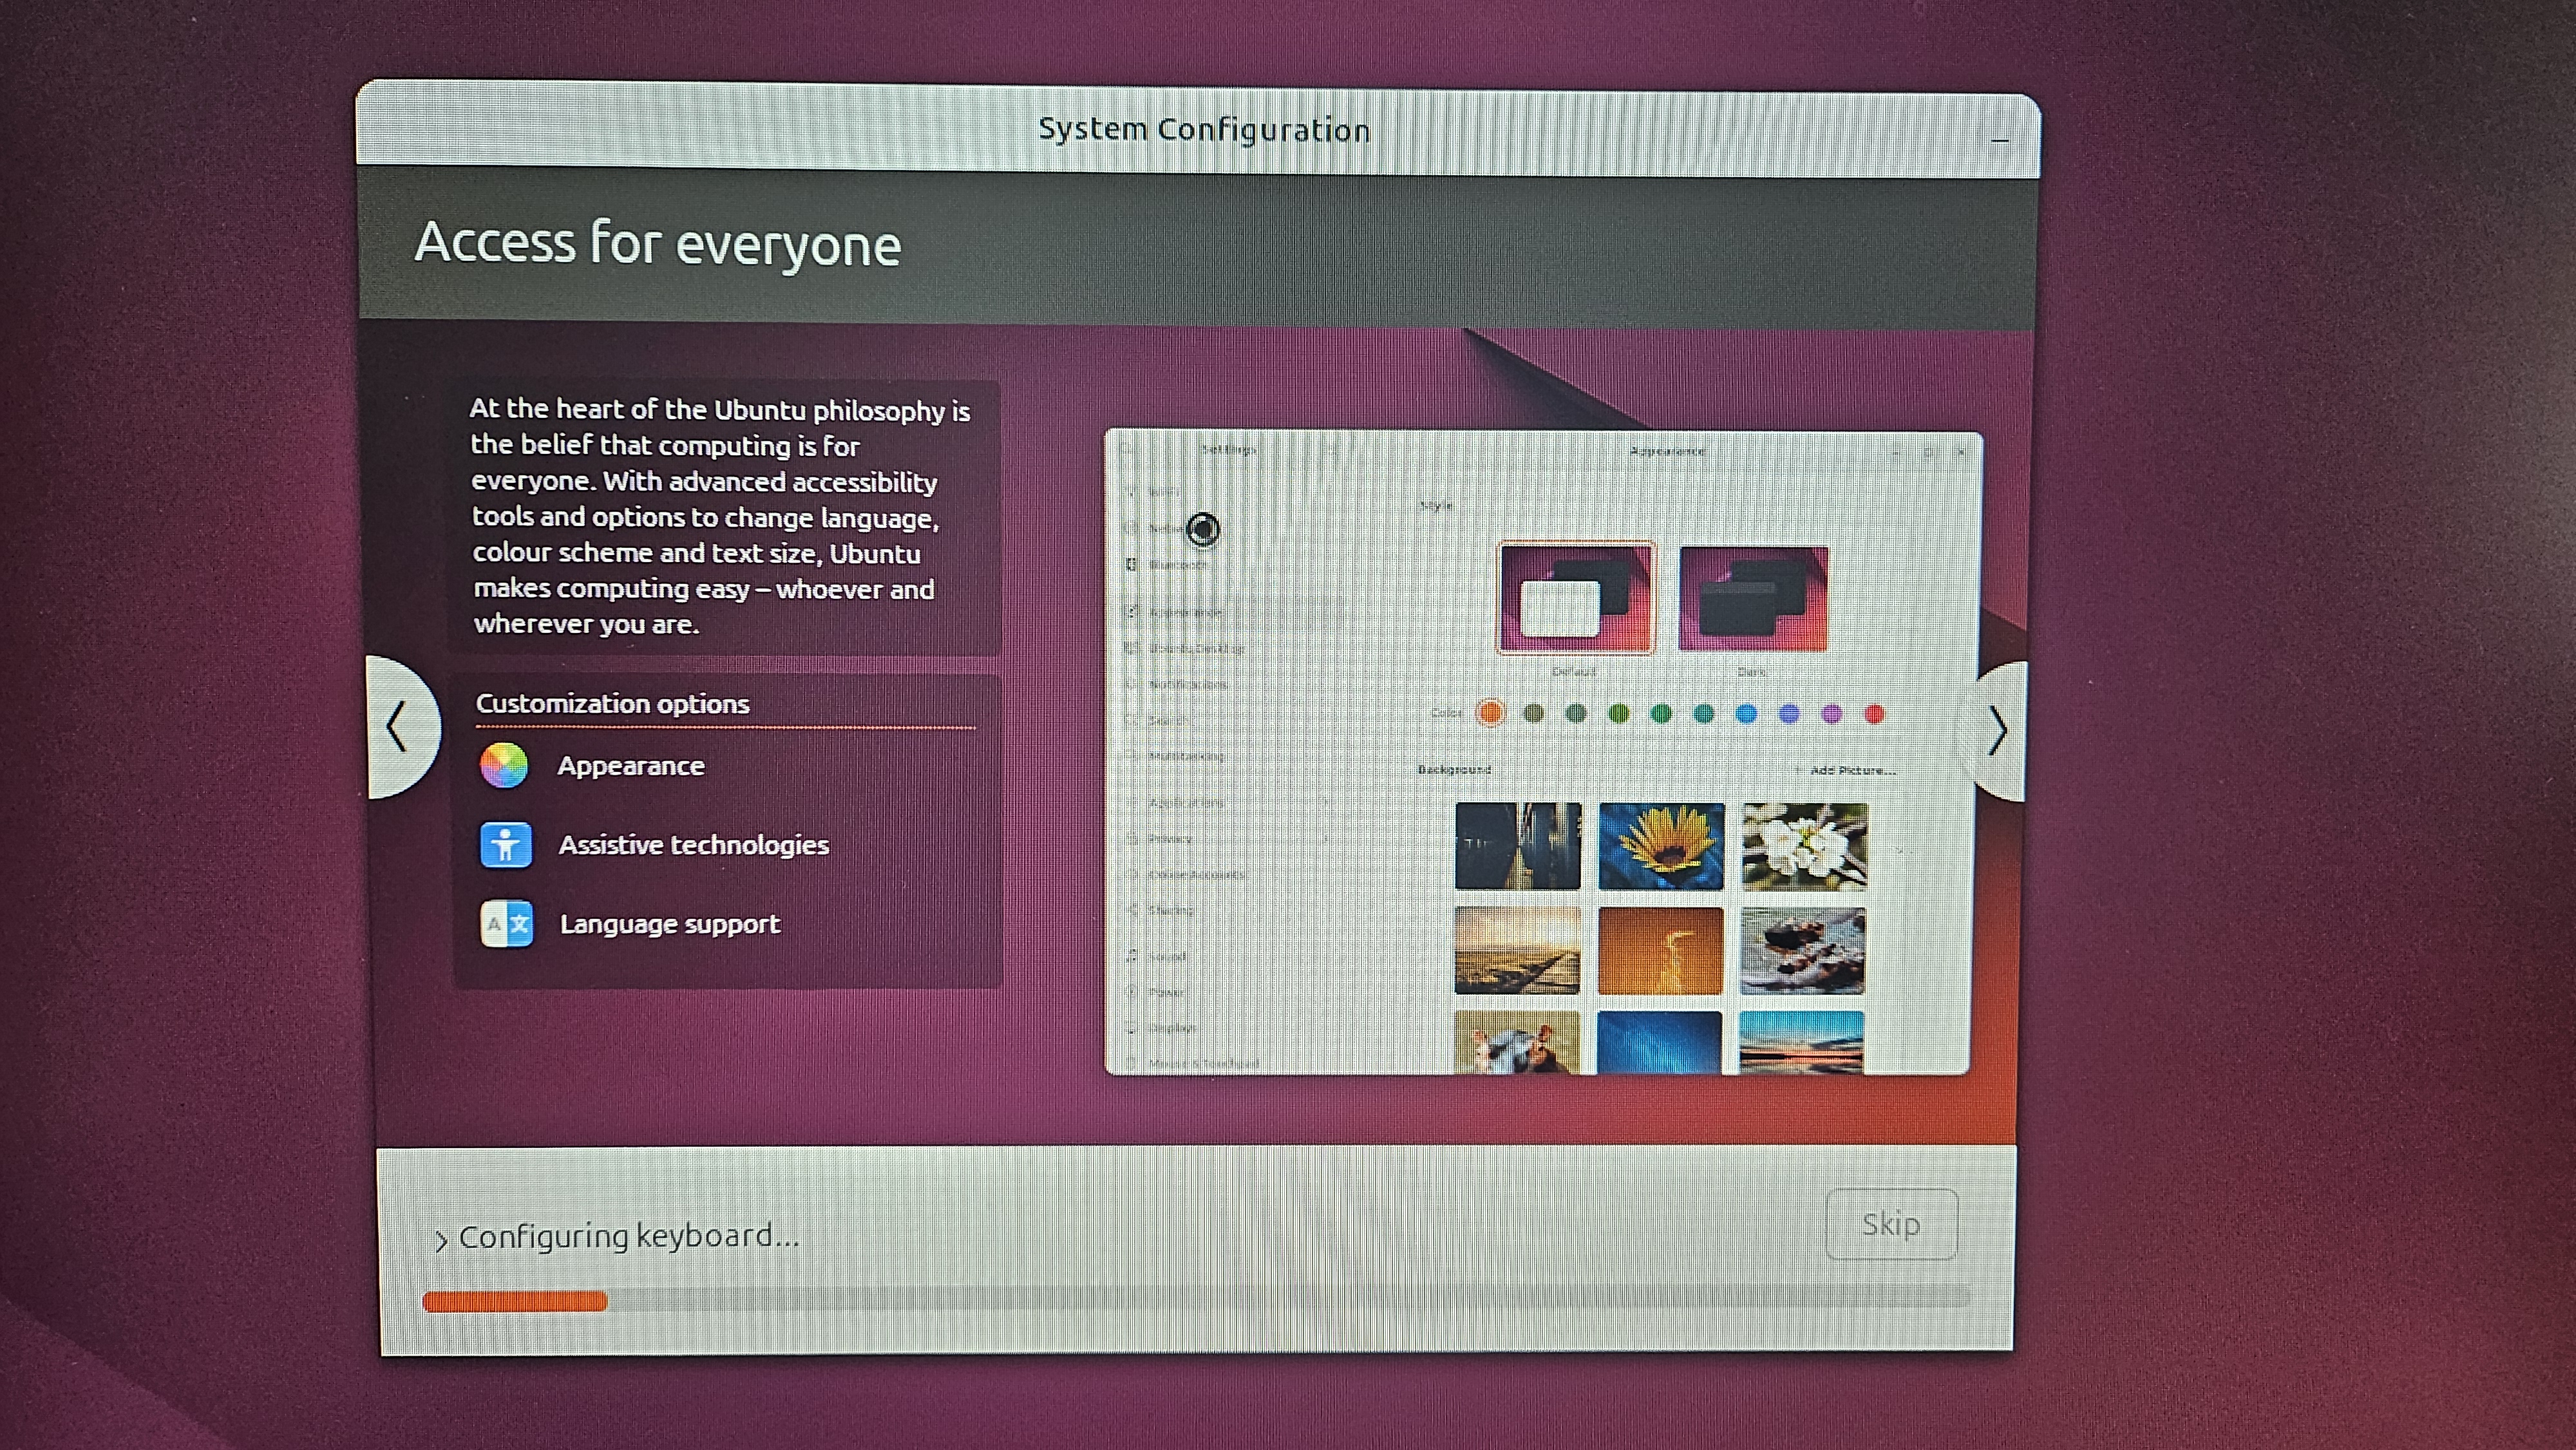Click the Language support translate icon
The height and width of the screenshot is (1450, 2576).
tap(506, 924)
